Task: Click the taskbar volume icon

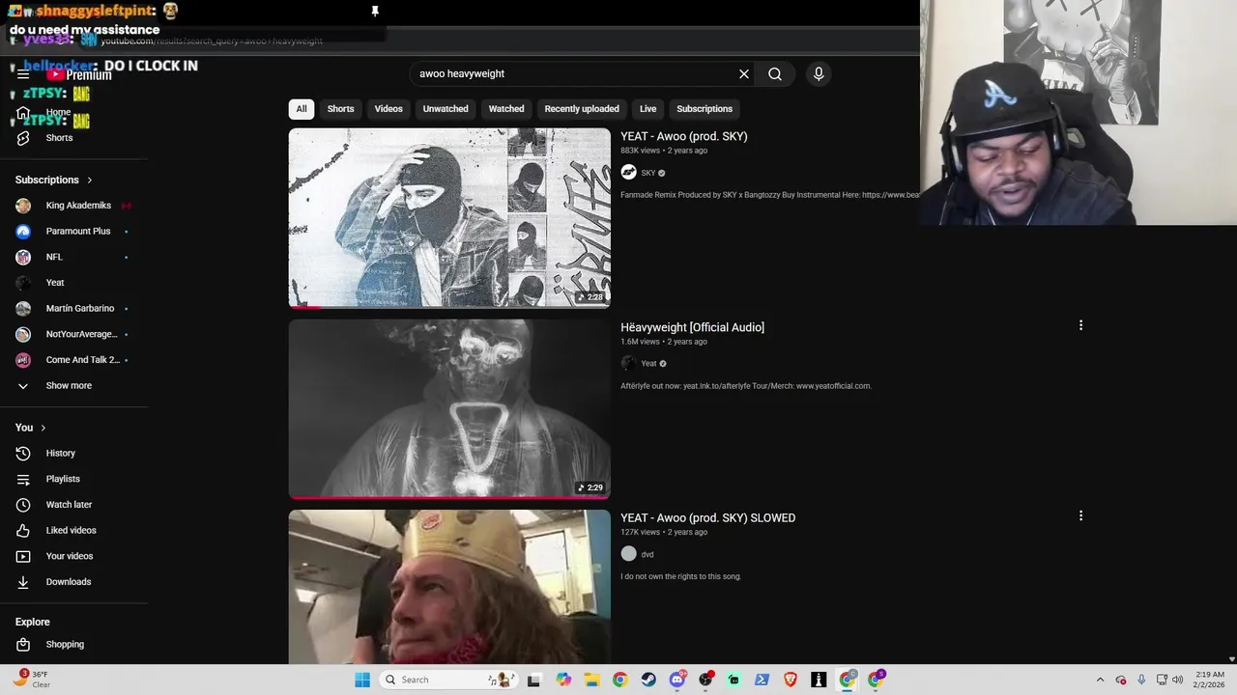Action: [1177, 680]
